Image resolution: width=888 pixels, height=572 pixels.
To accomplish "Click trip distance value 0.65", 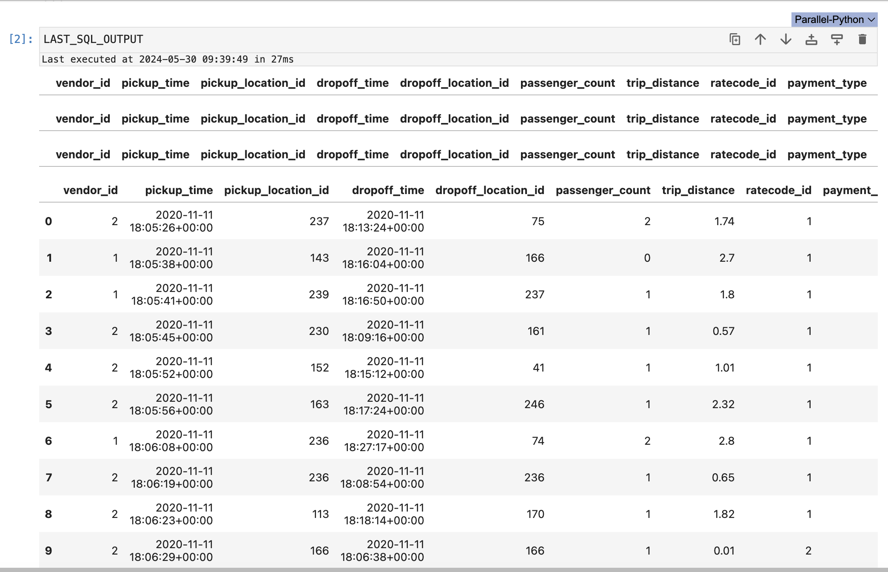I will 723,478.
